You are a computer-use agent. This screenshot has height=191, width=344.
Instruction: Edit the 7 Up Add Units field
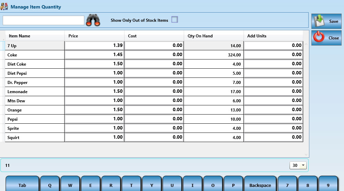pyautogui.click(x=273, y=46)
